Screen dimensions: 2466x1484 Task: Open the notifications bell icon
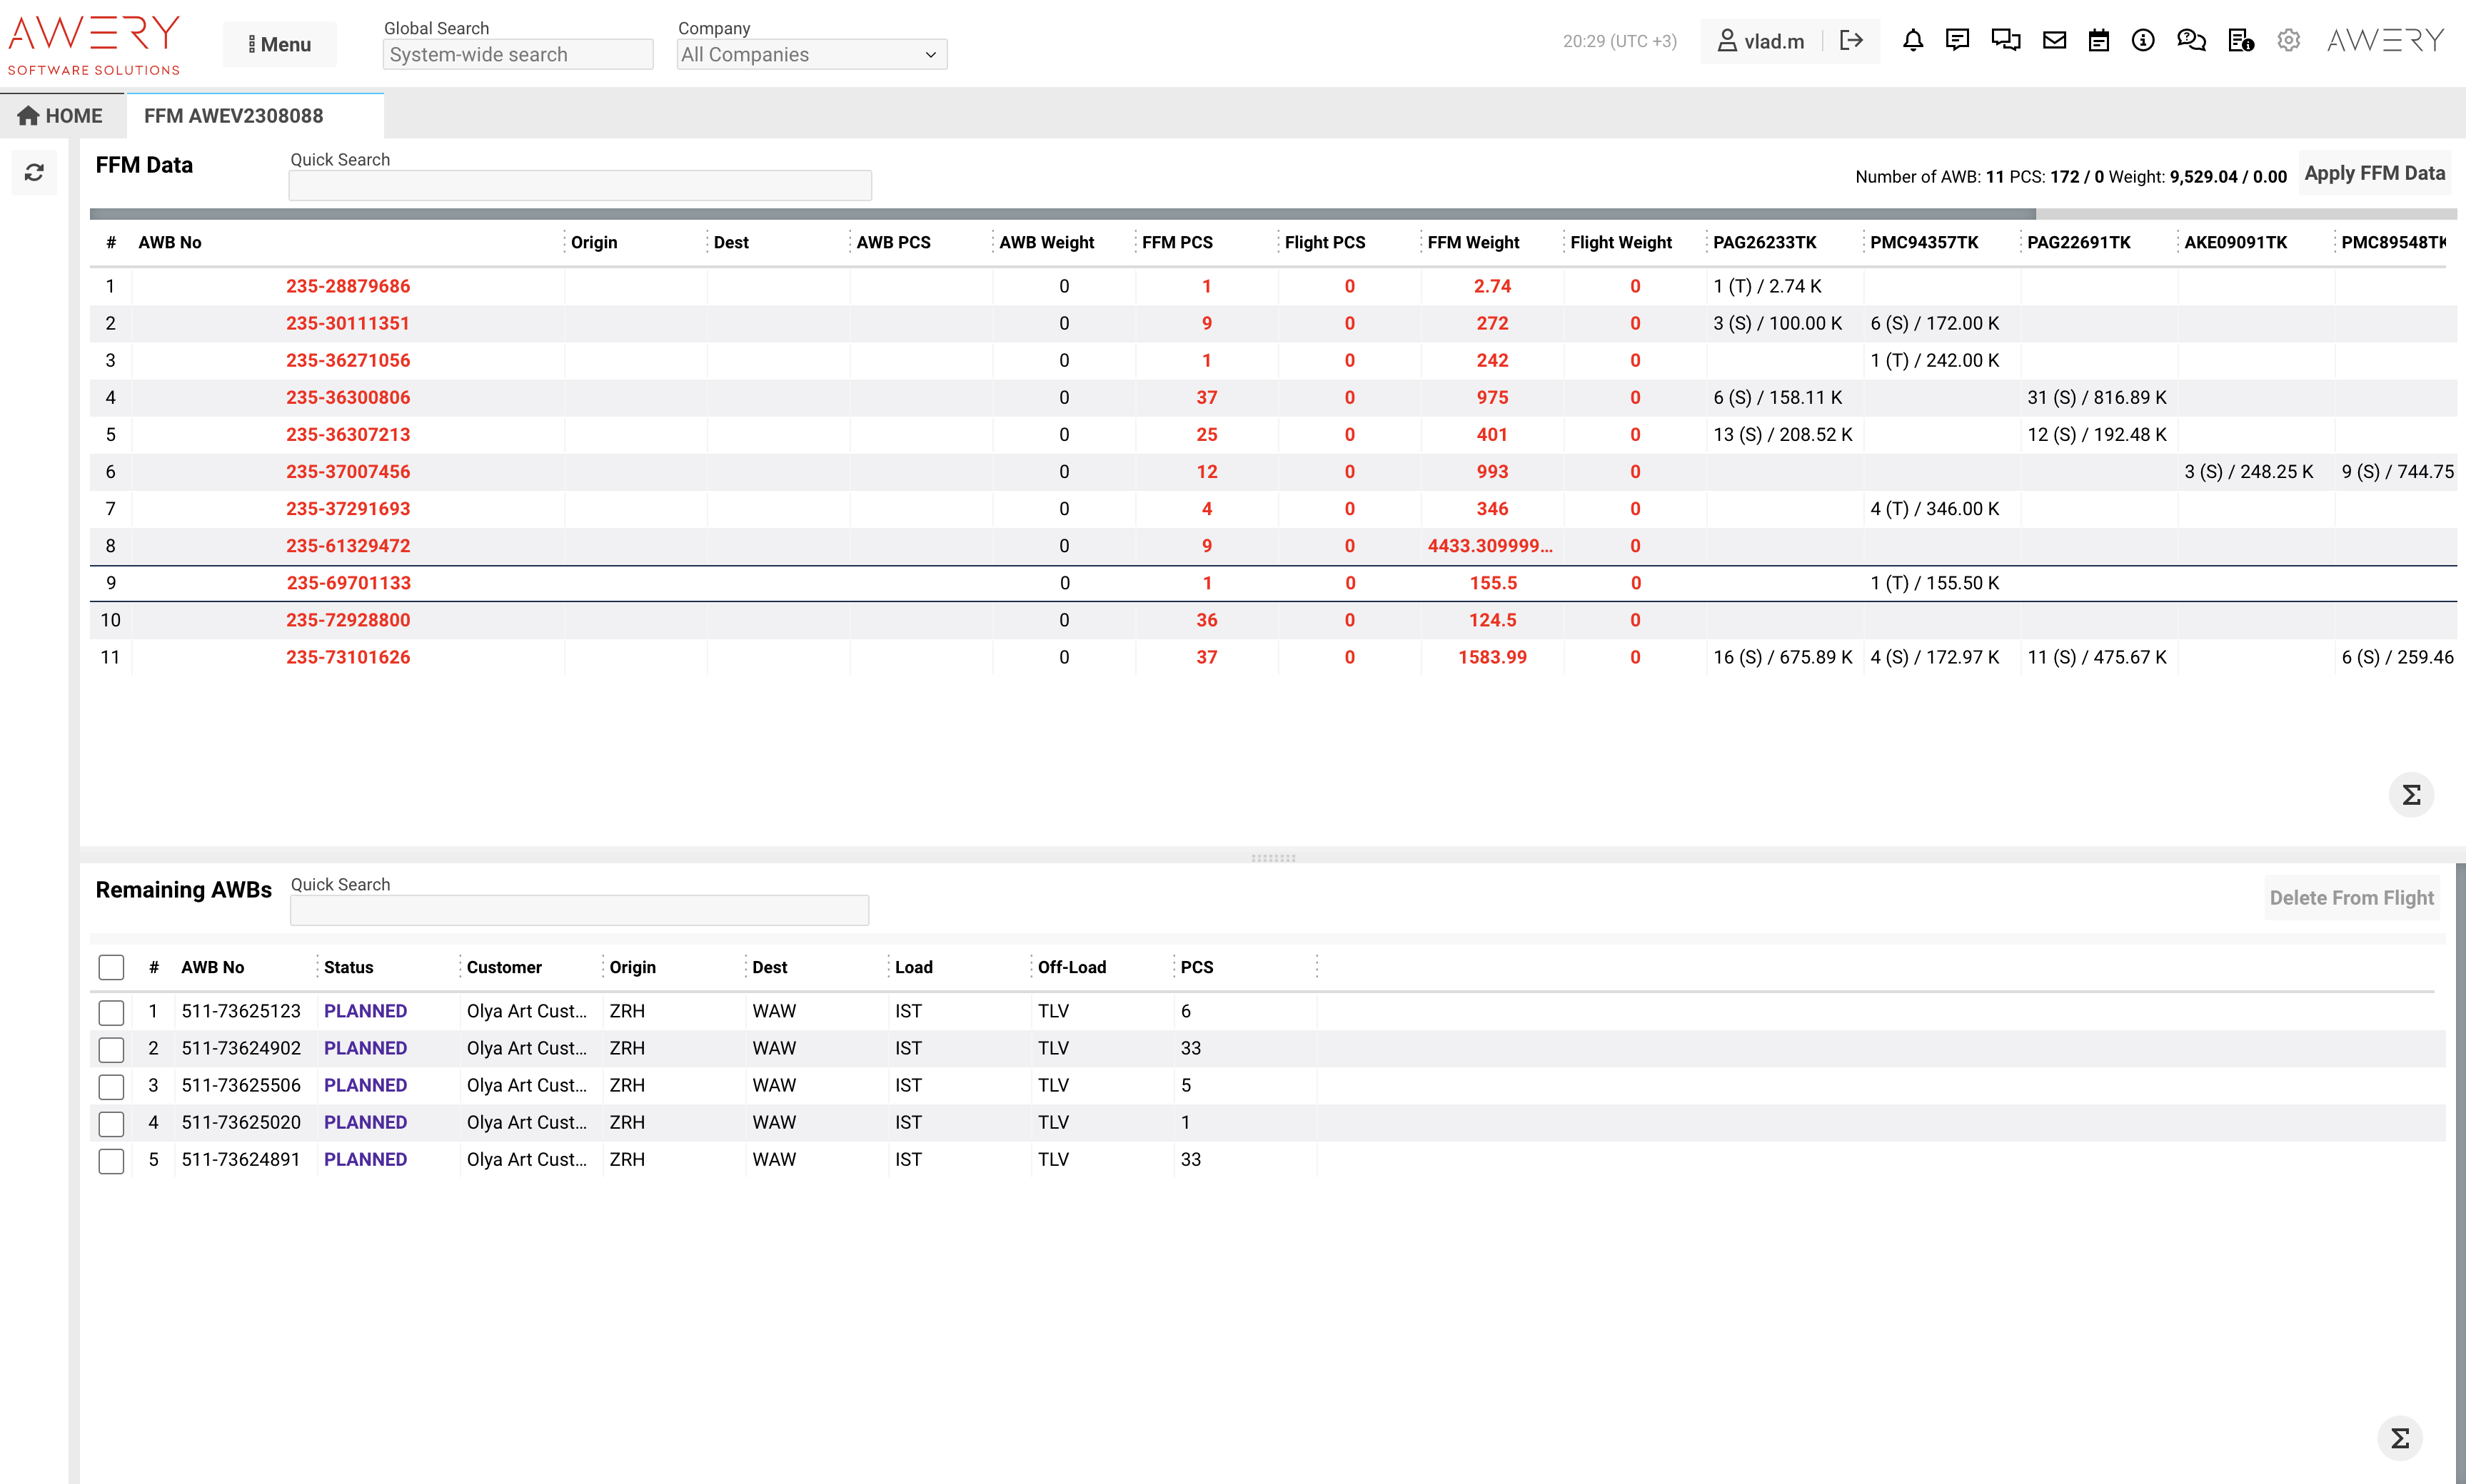click(x=1912, y=41)
